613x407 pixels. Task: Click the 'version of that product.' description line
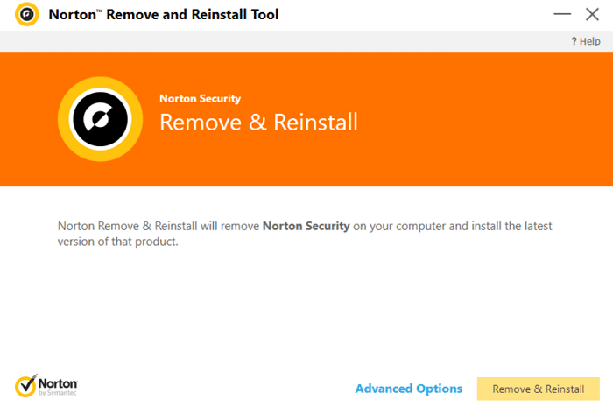coord(117,242)
